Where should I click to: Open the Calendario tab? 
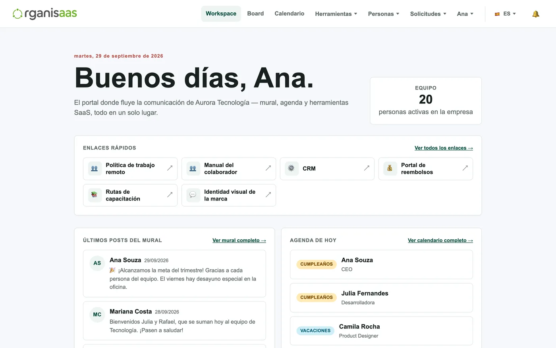pos(290,14)
